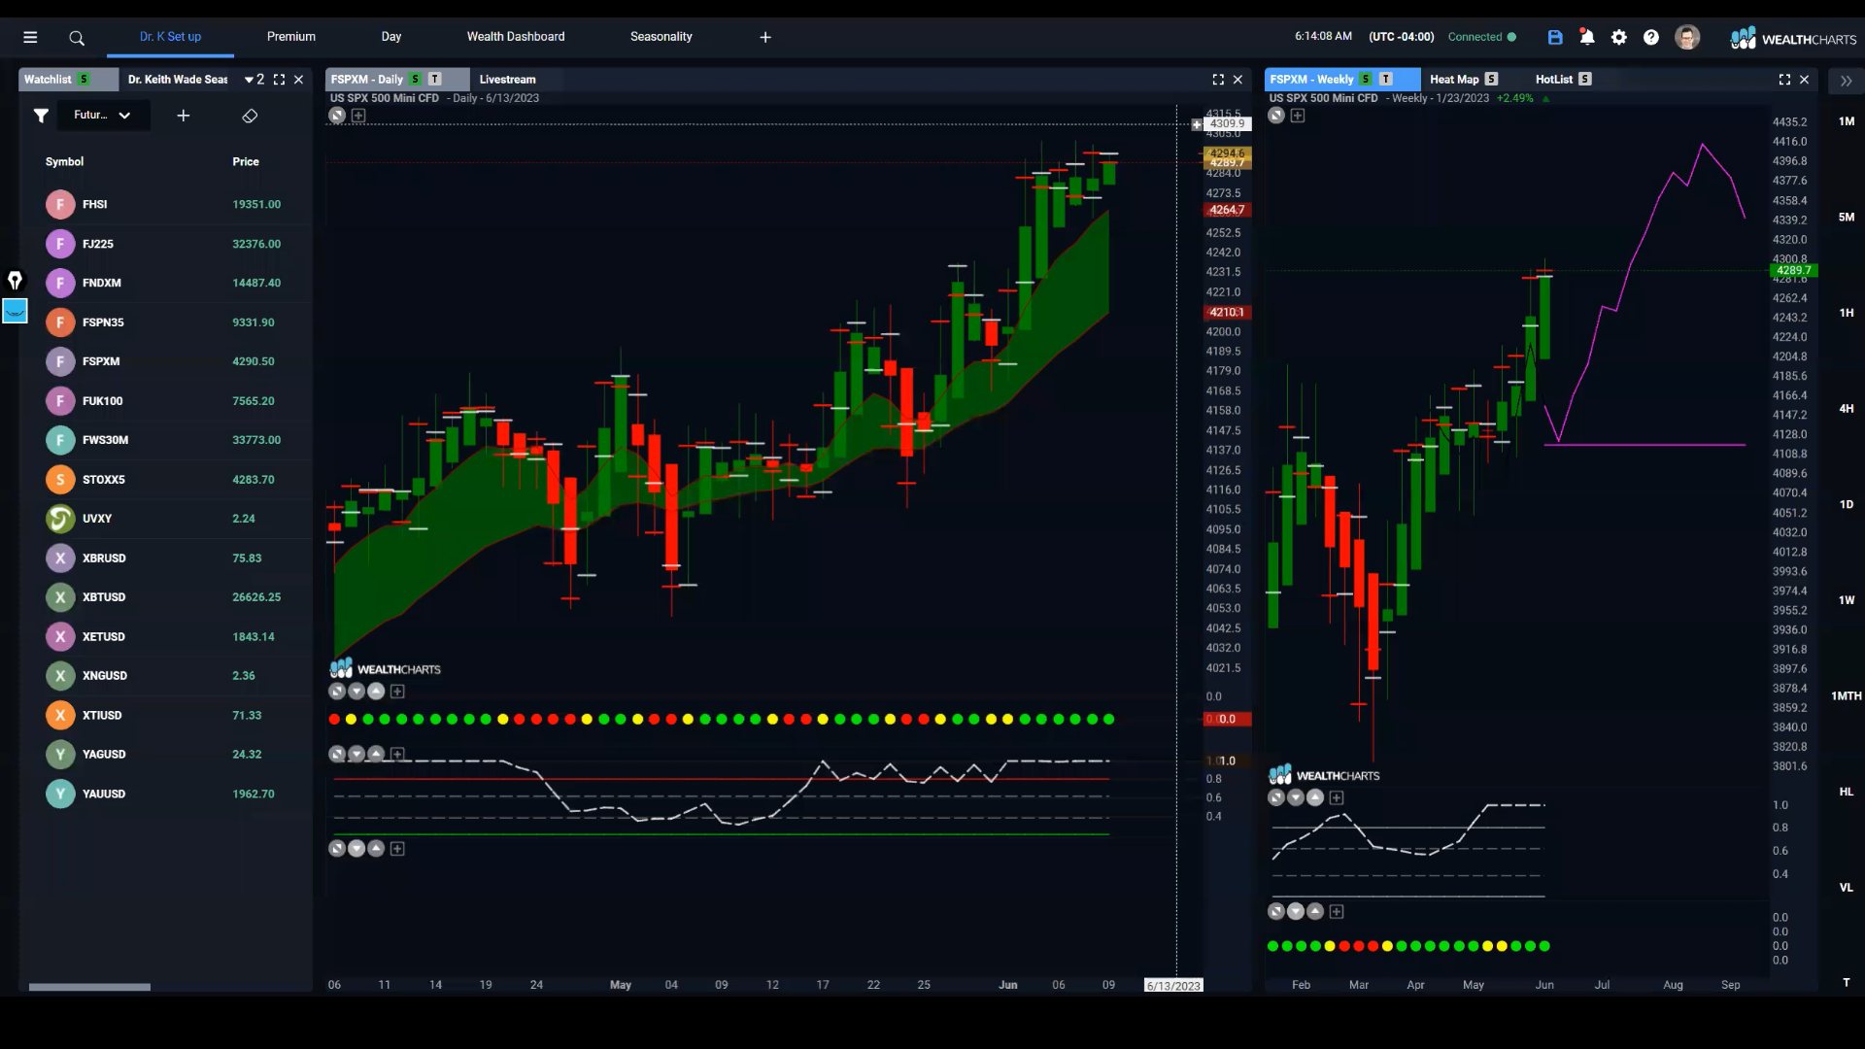Viewport: 1865px width, 1049px height.
Task: Move the daily dots pane down
Action: point(356,692)
